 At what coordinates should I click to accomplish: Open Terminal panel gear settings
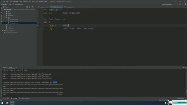click(x=183, y=67)
